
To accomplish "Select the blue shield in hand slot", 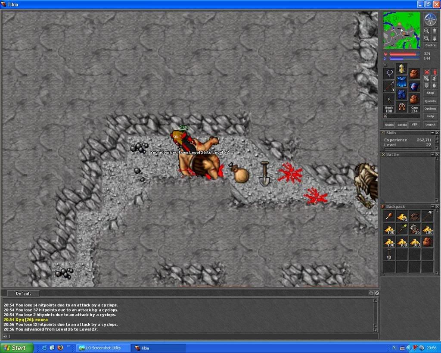I will (x=414, y=87).
